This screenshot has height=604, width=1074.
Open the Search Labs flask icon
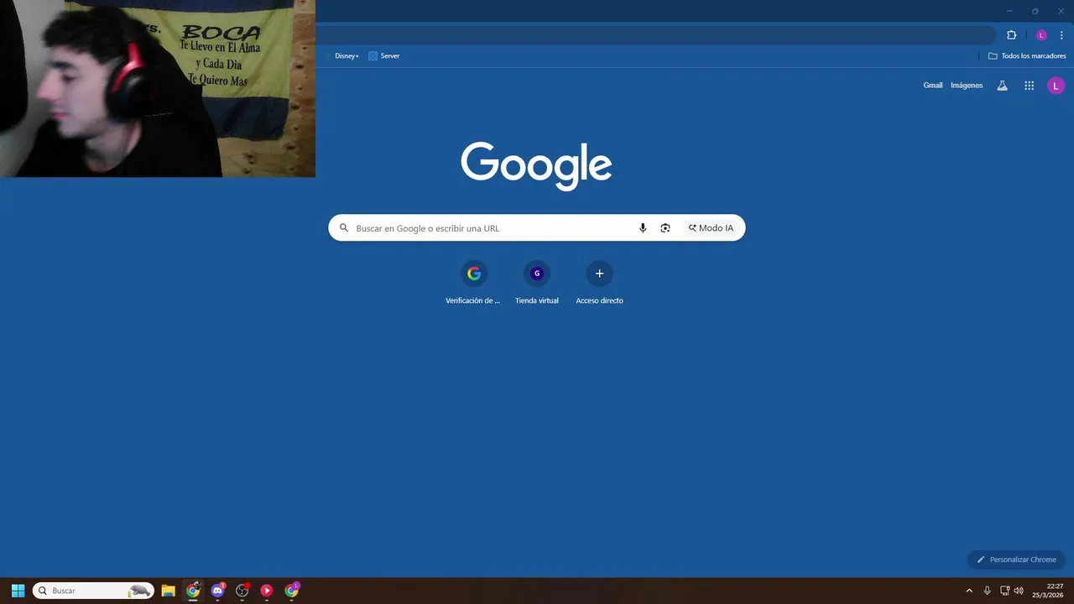tap(1002, 86)
